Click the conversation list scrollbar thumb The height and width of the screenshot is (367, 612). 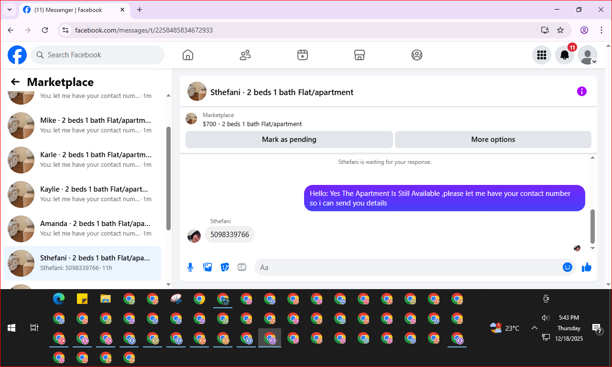168,178
